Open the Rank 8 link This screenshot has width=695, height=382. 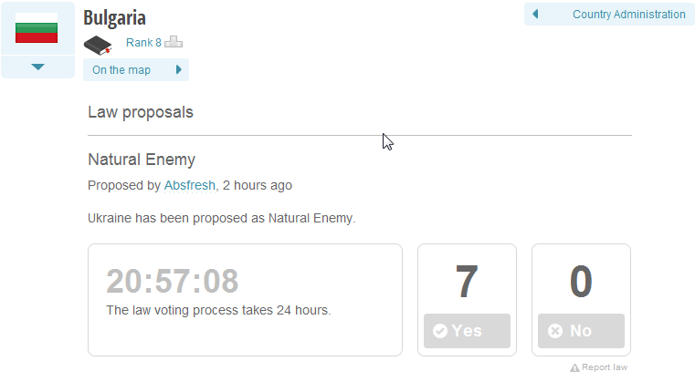(143, 43)
